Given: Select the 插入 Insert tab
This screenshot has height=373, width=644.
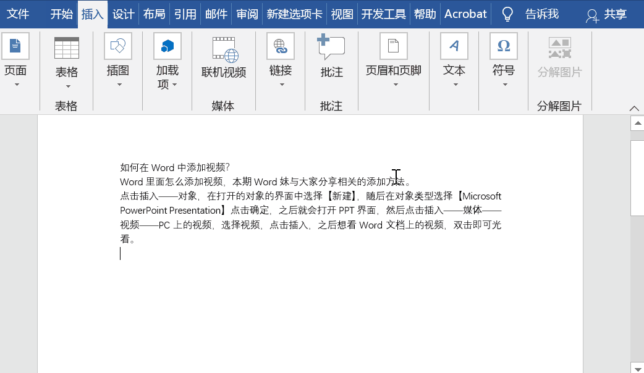Looking at the screenshot, I should (93, 14).
